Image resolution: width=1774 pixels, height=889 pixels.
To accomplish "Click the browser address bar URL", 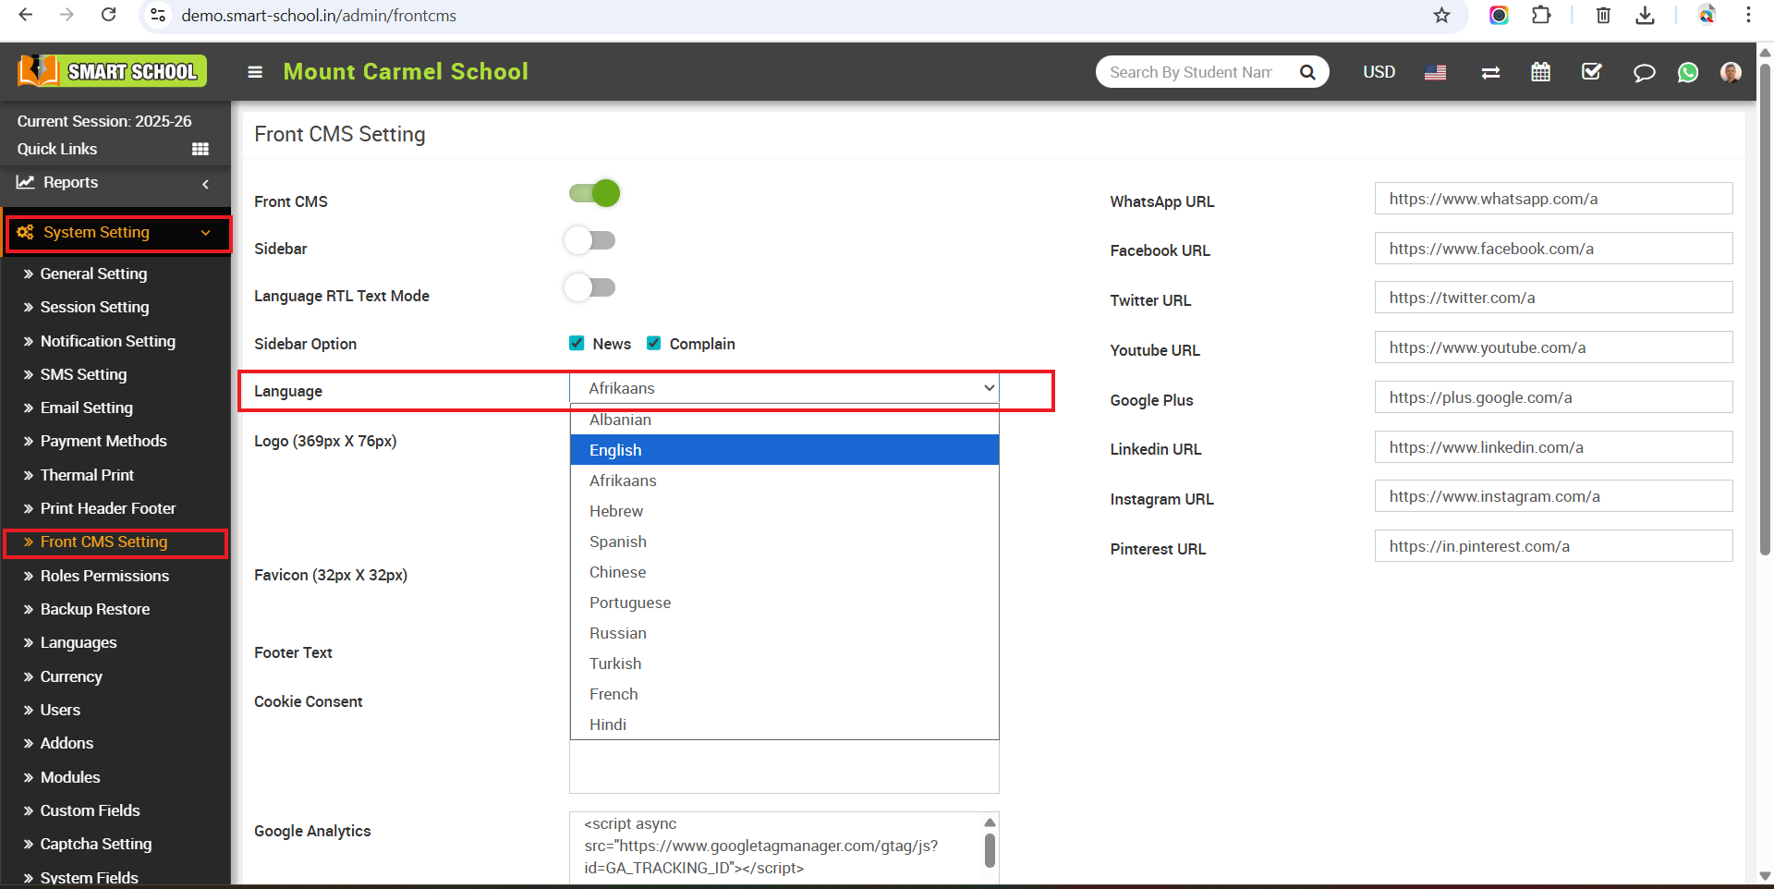I will click(x=319, y=16).
